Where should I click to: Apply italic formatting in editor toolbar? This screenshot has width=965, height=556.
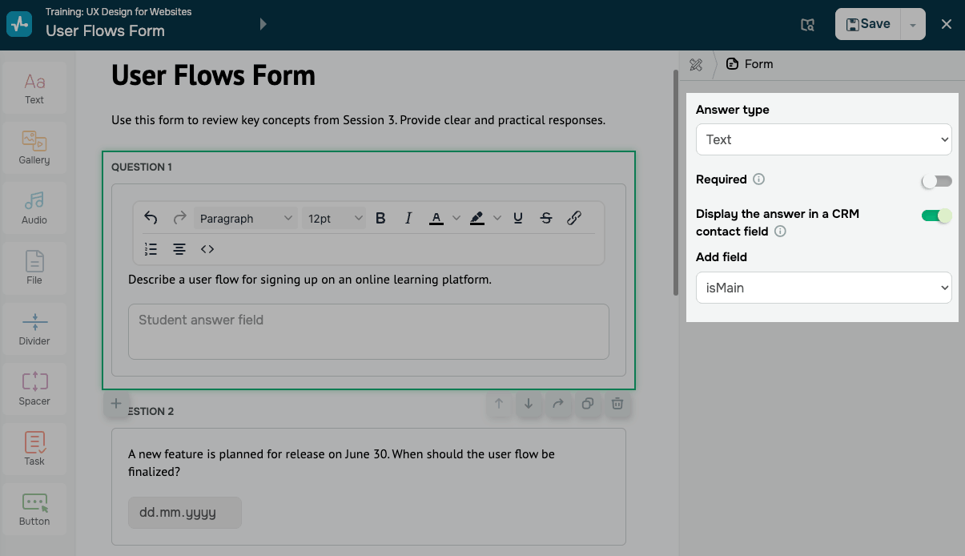(408, 218)
